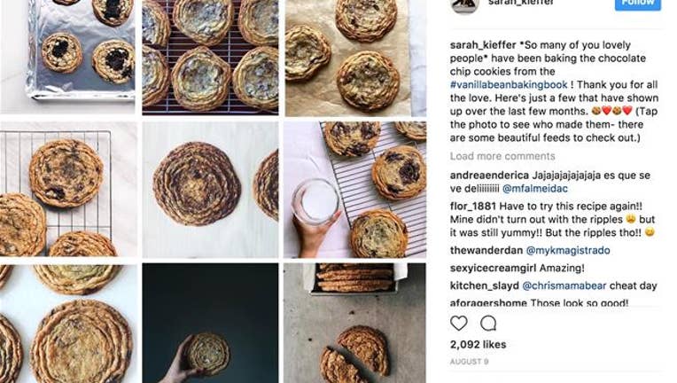677x383 pixels.
Task: Open thewanderdan commenter profile
Action: 486,250
